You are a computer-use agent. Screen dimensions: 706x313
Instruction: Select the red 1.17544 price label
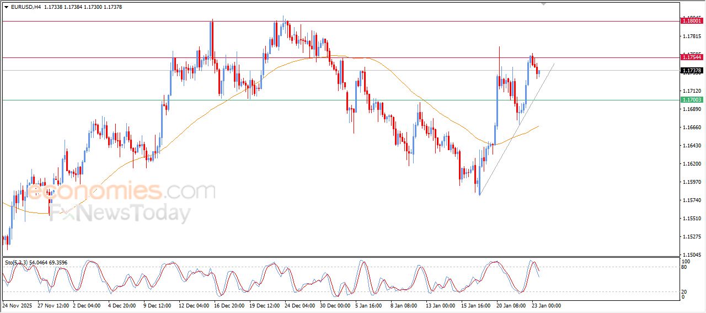pyautogui.click(x=692, y=57)
